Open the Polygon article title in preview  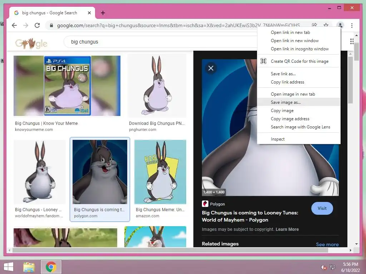[x=250, y=216]
